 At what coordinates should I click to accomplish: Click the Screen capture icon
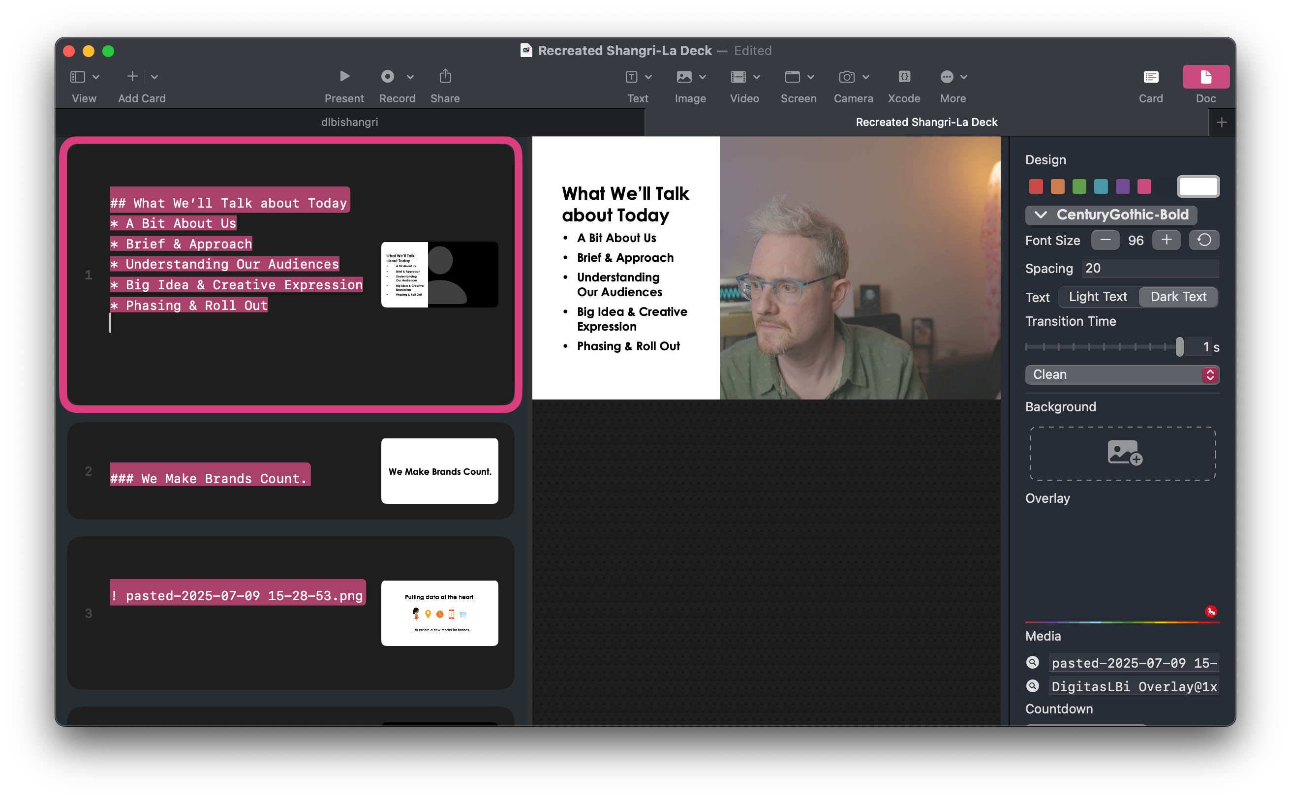792,77
